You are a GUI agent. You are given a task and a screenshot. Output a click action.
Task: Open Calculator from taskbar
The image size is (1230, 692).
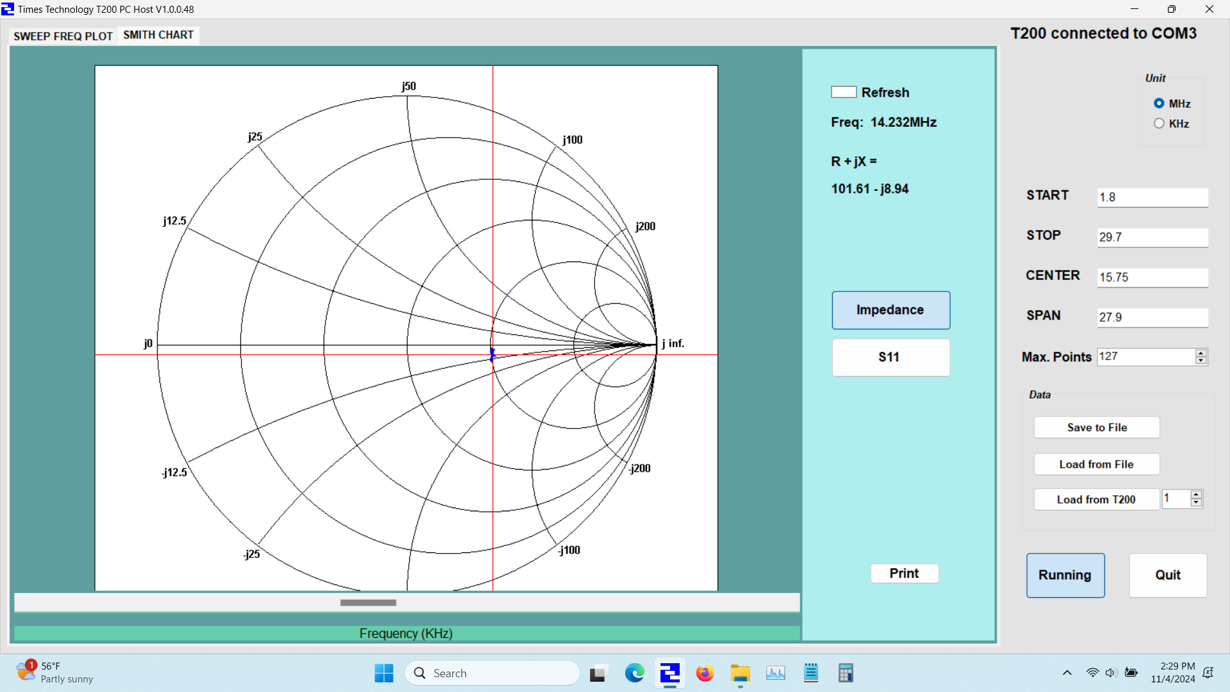[846, 673]
